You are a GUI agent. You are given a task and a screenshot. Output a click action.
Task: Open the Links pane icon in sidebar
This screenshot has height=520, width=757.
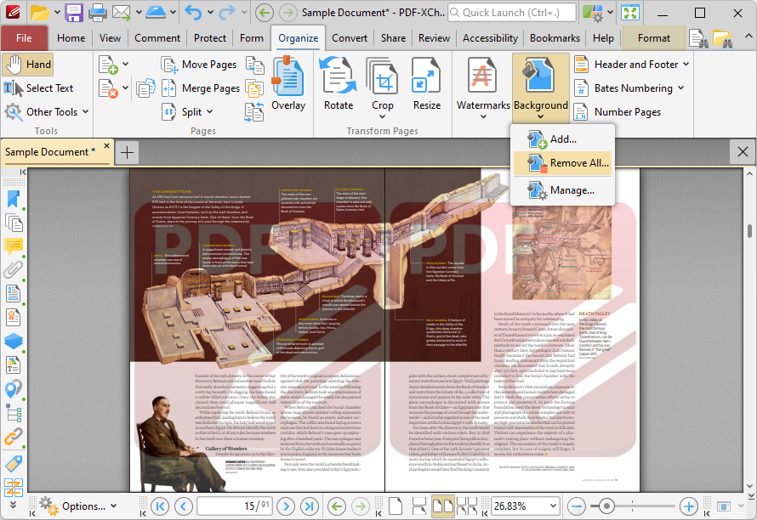(14, 437)
